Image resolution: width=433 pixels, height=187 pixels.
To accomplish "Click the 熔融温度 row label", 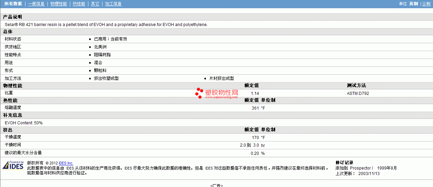I will (x=13, y=108).
